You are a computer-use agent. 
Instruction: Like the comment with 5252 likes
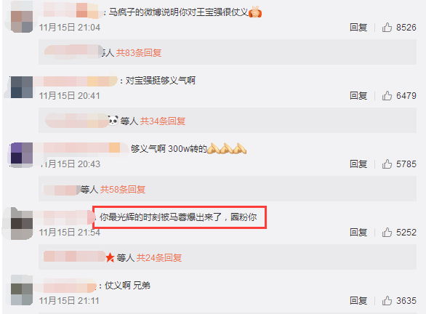[x=387, y=233]
